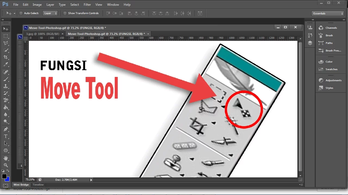This screenshot has width=348, height=195.
Task: Open the Filter menu
Action: 87,5
